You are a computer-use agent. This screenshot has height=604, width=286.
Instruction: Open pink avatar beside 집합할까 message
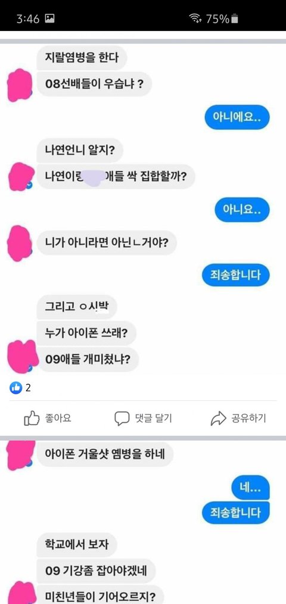click(x=21, y=177)
